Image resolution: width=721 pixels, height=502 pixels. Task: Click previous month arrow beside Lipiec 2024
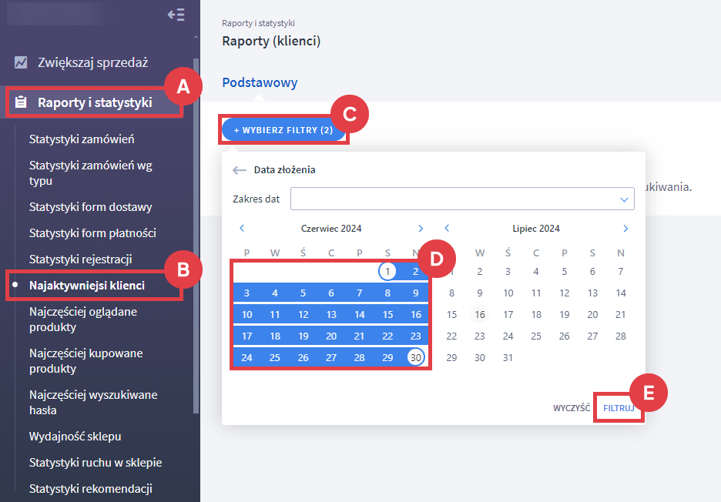point(447,229)
